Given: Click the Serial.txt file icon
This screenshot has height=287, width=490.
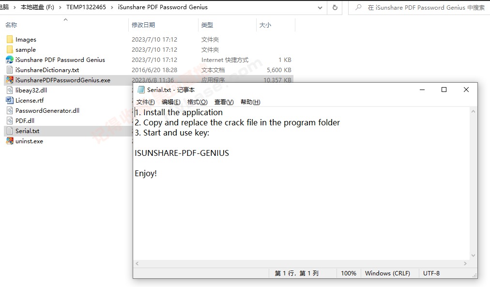Looking at the screenshot, I should click(x=10, y=131).
